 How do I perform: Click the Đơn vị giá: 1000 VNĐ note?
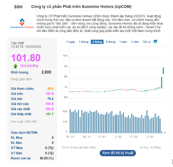24,122
